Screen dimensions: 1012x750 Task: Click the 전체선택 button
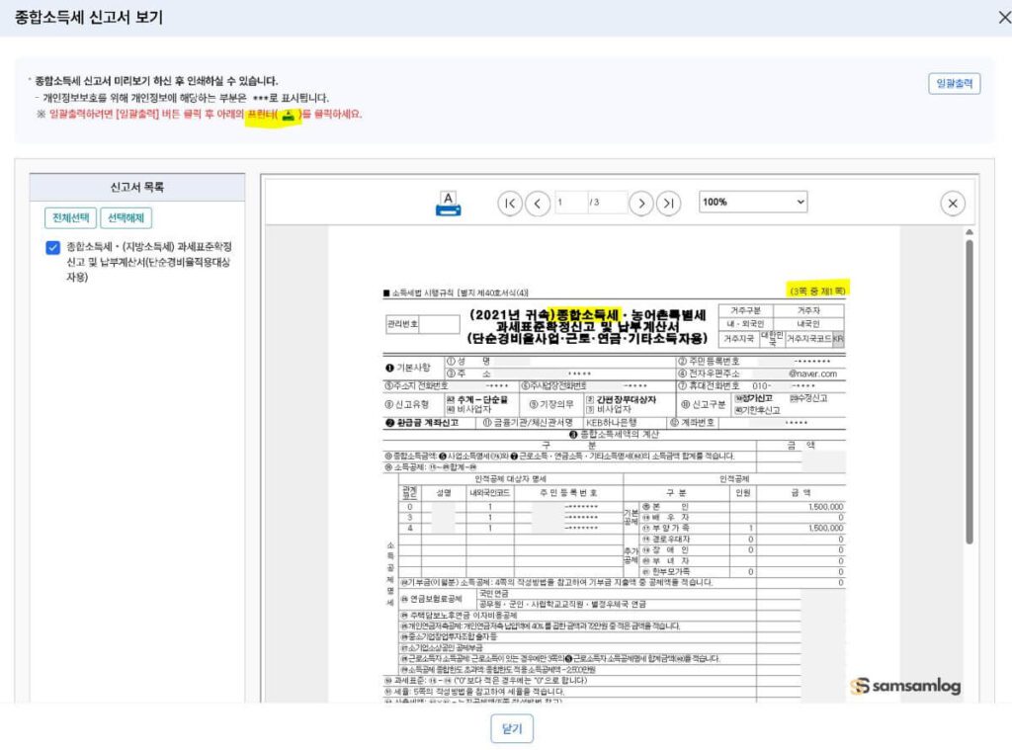coord(70,217)
